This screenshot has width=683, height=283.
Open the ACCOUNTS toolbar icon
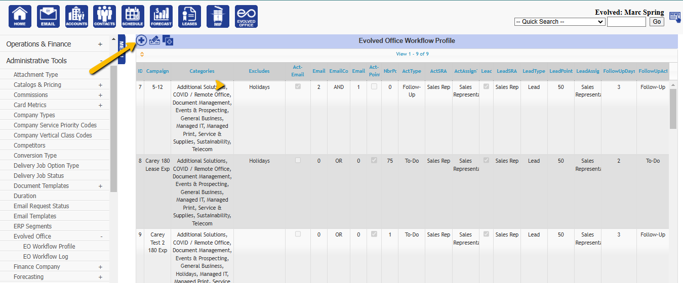(76, 16)
